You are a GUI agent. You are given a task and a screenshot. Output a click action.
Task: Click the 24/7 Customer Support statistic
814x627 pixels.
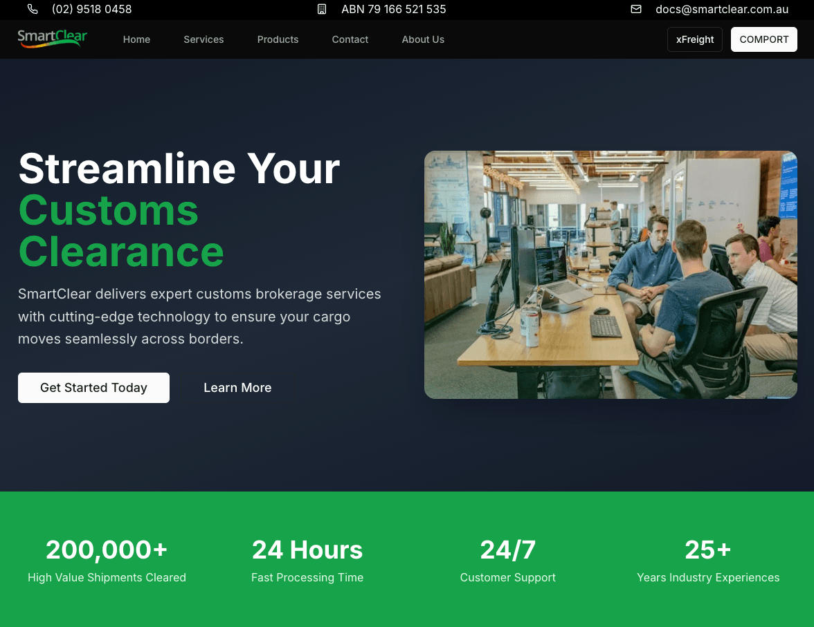507,560
